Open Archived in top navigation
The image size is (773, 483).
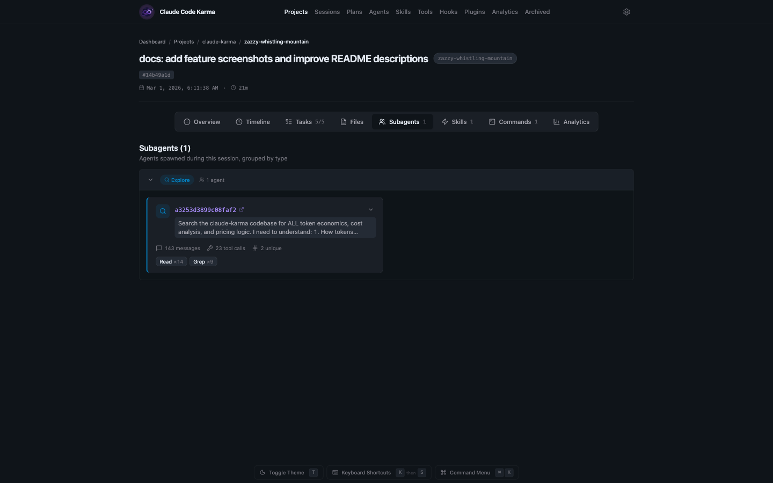click(537, 12)
